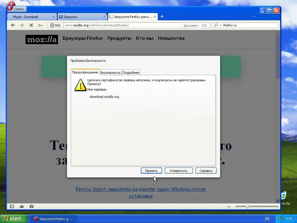Minimize the Opera window
297x223 pixels.
click(x=263, y=11)
